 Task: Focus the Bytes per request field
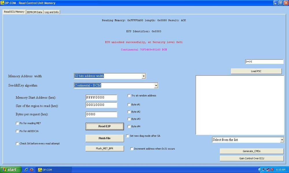coord(101,114)
